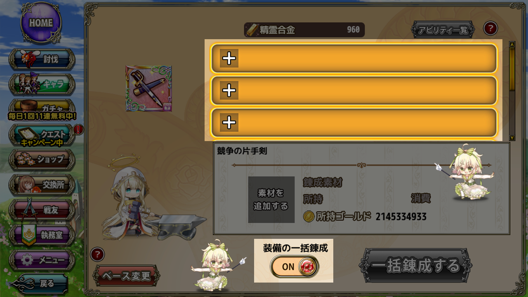
Task: Click the 一括錬成する button
Action: (x=415, y=265)
